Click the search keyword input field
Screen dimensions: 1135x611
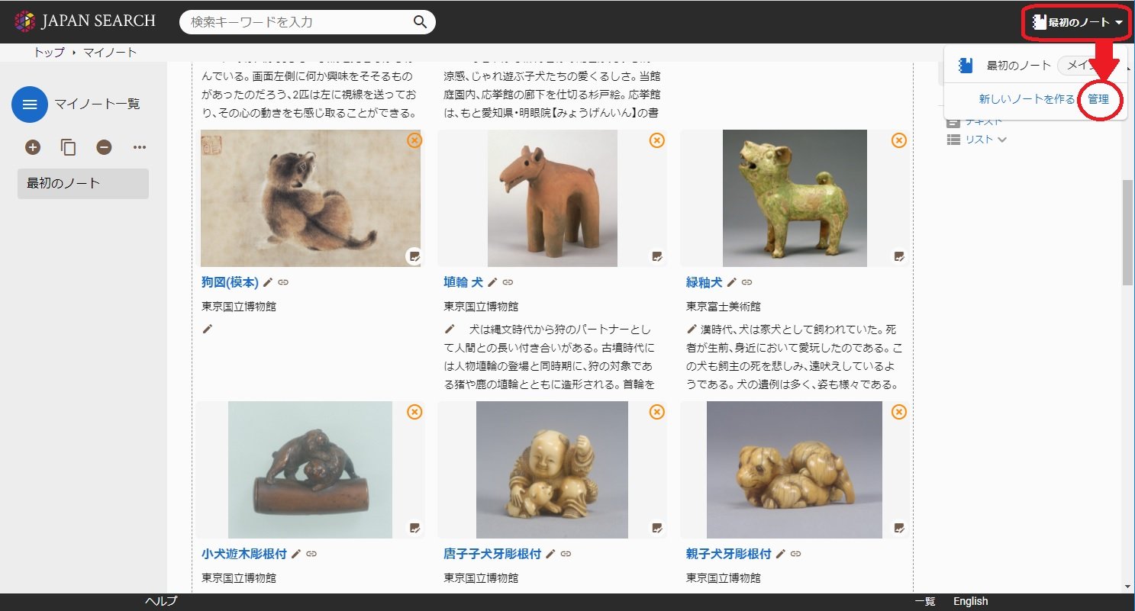[x=298, y=22]
